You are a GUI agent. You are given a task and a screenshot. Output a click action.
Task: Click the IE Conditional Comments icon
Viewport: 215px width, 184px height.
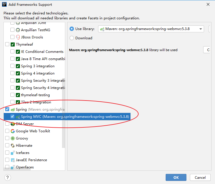[18, 52]
